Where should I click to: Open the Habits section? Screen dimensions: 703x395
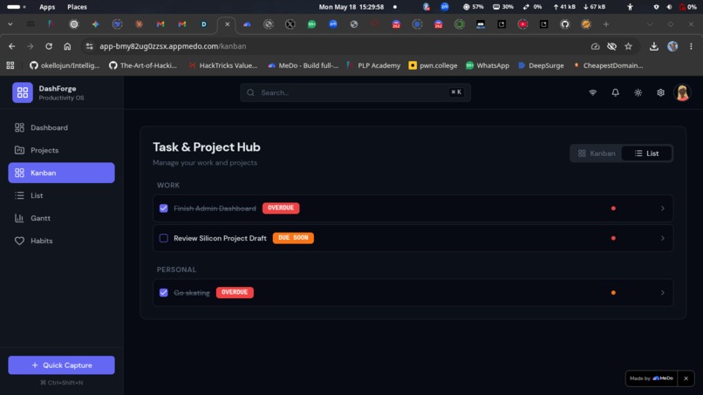click(61, 241)
